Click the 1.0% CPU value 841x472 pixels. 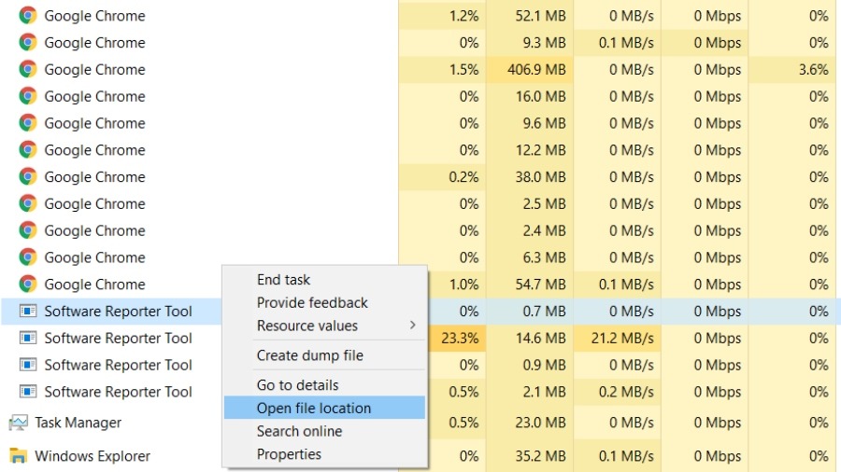point(463,285)
